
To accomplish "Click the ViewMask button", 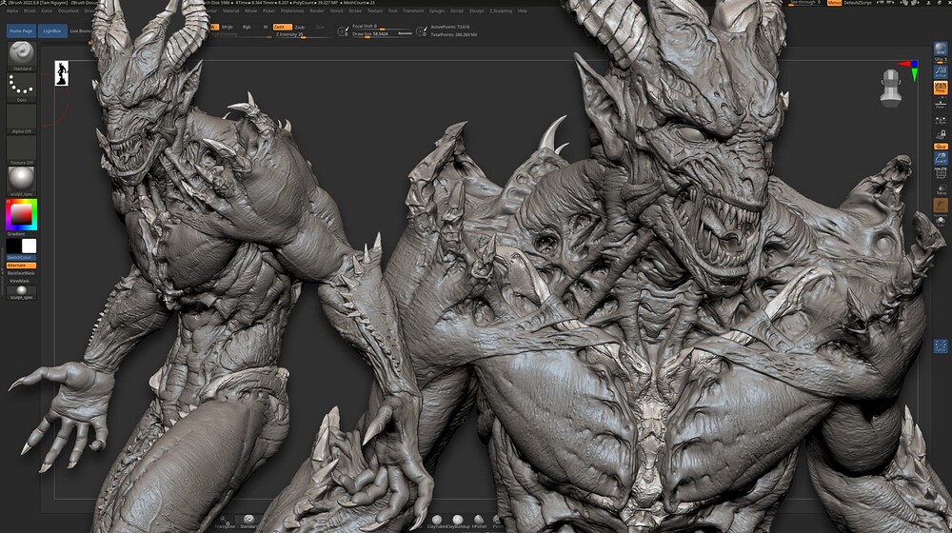I will click(x=20, y=281).
